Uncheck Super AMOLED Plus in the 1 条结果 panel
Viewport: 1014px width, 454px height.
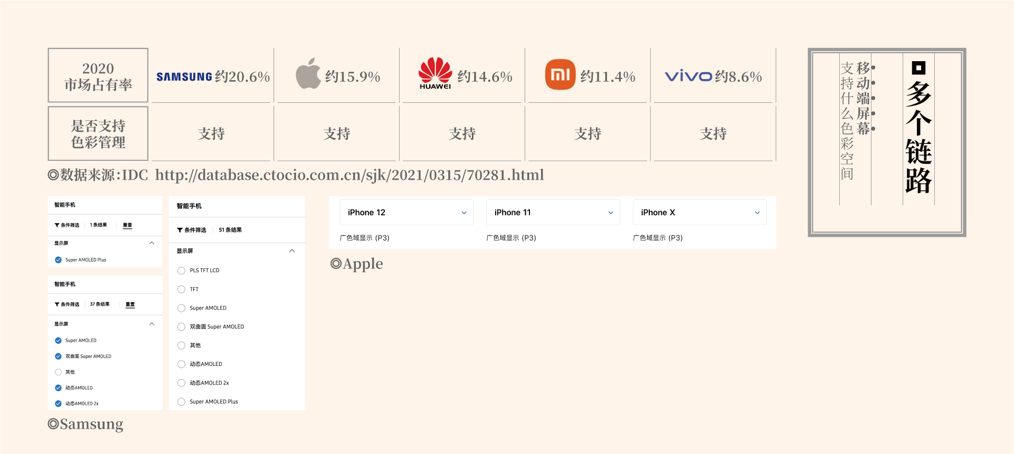59,260
